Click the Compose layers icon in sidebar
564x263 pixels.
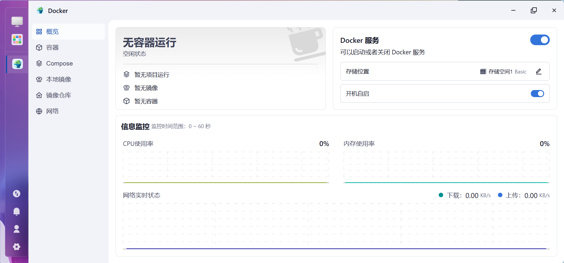39,63
